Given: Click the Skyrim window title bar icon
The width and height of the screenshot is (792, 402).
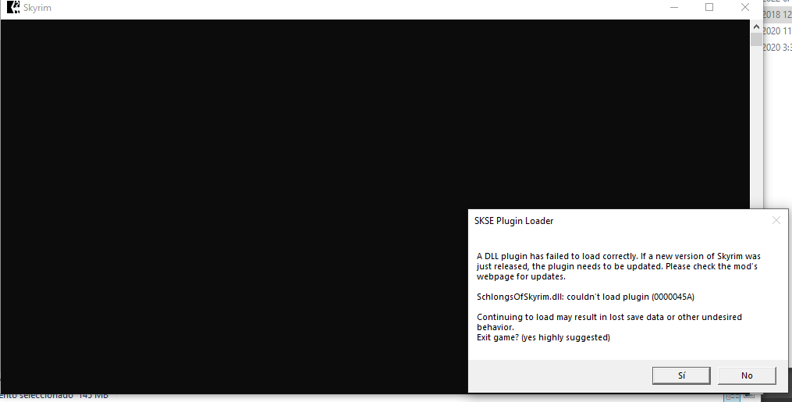Looking at the screenshot, I should (13, 8).
